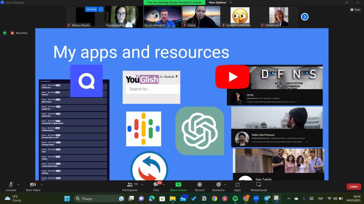Expand audio options arrow beside Unmute

[18, 184]
